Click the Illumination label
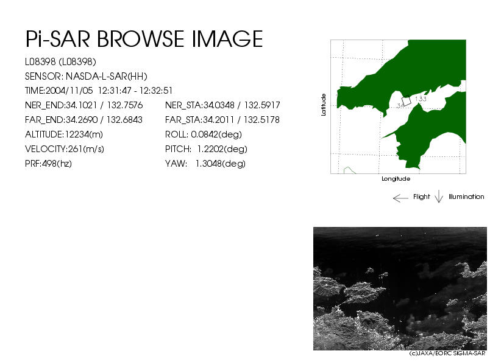The width and height of the screenshot is (501, 362). coord(466,197)
